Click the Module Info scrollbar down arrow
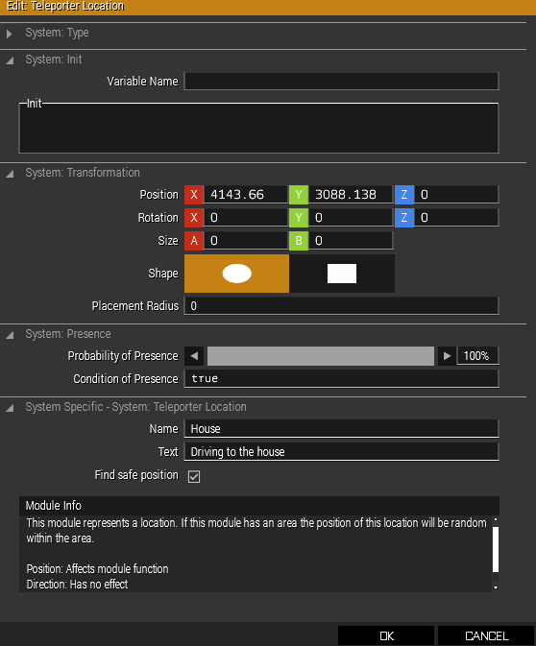This screenshot has height=646, width=536. (496, 587)
